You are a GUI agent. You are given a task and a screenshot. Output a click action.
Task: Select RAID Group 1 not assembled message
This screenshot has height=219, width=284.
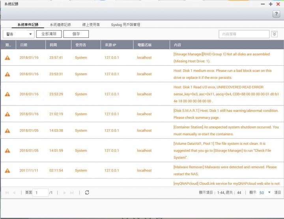(222, 58)
